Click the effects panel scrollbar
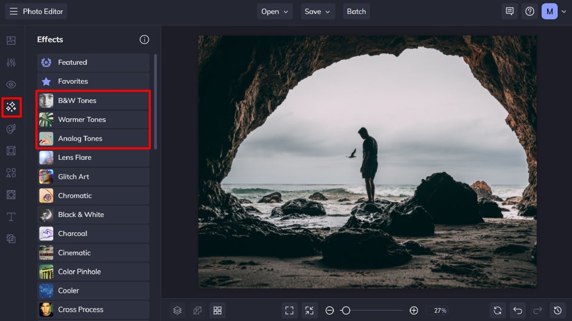The width and height of the screenshot is (572, 321). (156, 101)
